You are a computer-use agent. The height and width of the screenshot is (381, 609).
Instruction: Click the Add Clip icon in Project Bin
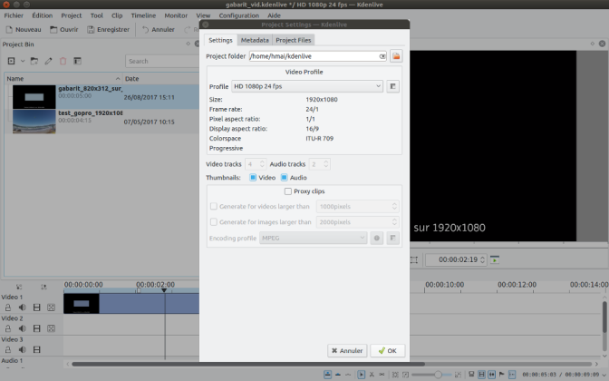click(11, 61)
